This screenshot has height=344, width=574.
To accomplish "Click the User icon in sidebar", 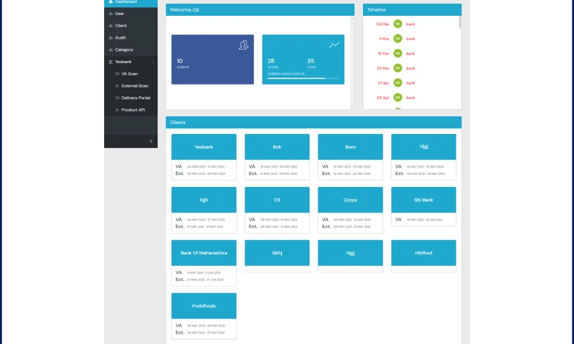I will 111,14.
